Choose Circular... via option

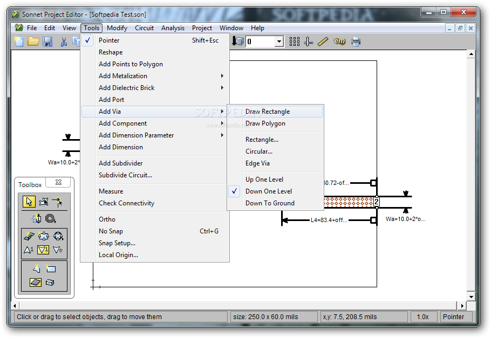pos(276,151)
